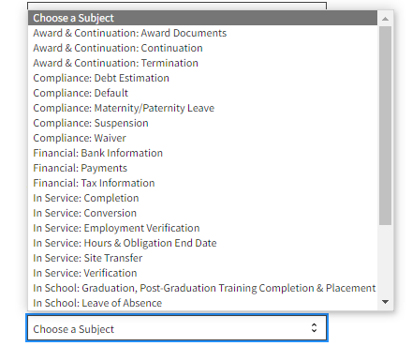Image resolution: width=412 pixels, height=346 pixels.
Task: Click the scrollbar up arrow
Action: point(385,19)
